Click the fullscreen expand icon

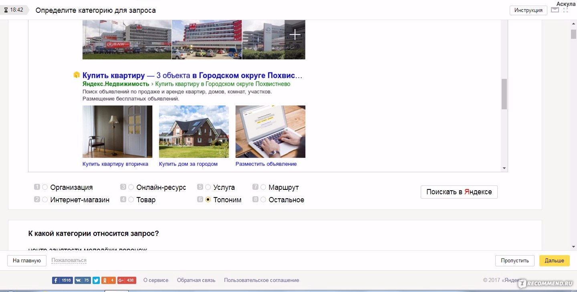coord(566,10)
